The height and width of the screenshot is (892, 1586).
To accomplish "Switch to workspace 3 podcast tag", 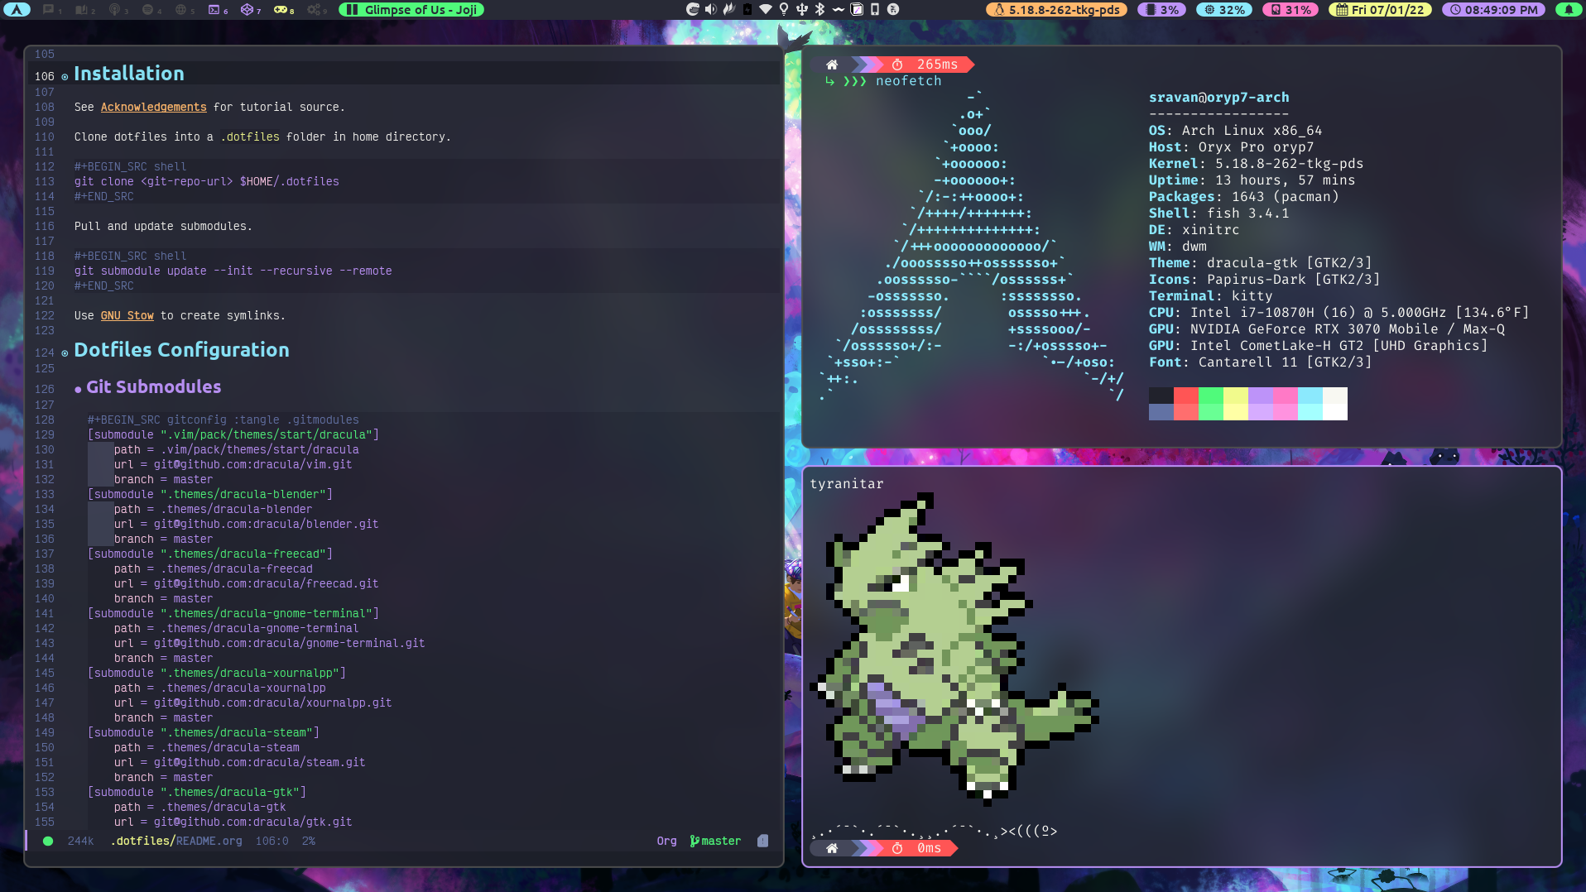I will (x=118, y=10).
